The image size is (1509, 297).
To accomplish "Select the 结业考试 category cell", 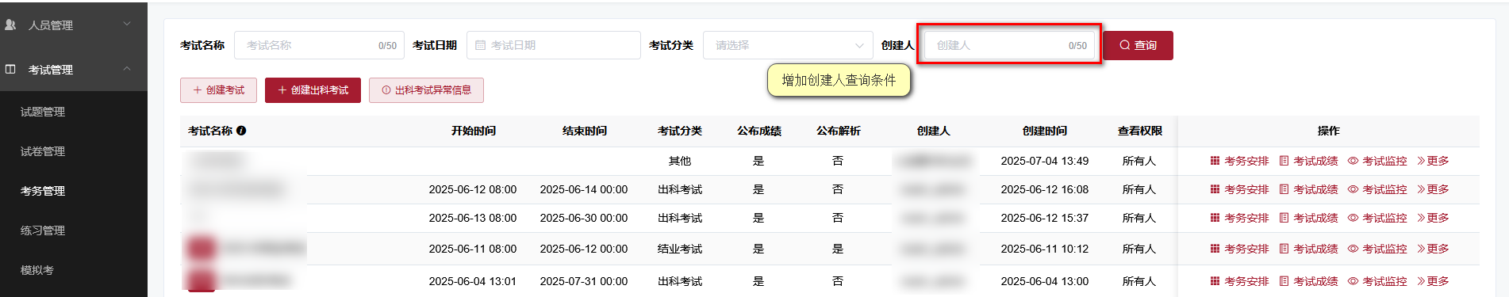I will pos(680,249).
